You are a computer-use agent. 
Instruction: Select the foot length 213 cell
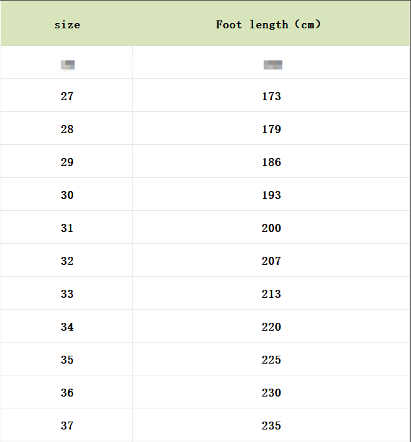(x=271, y=294)
